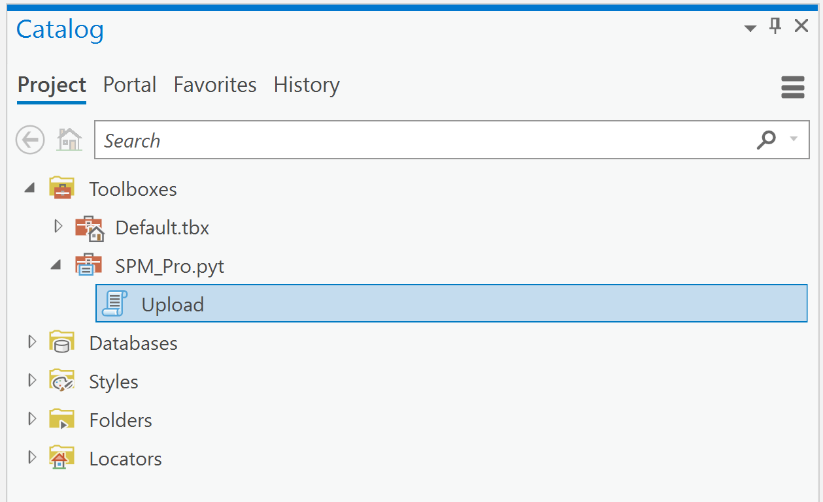The image size is (823, 502).
Task: Click the Default.tbx toolbox icon
Action: coord(90,228)
